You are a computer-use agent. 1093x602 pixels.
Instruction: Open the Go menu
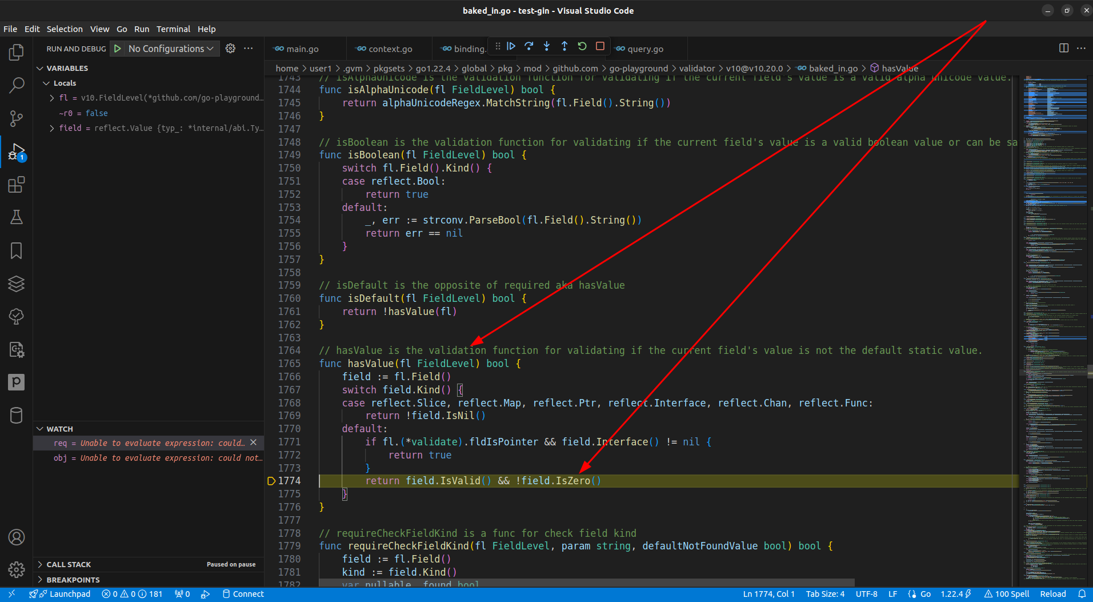pyautogui.click(x=122, y=29)
